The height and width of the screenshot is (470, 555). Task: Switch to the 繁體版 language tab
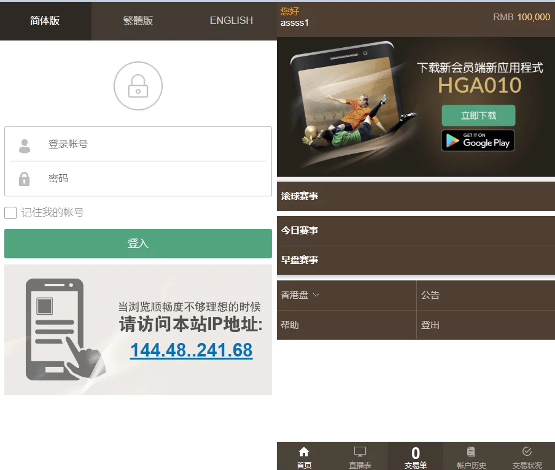click(138, 21)
